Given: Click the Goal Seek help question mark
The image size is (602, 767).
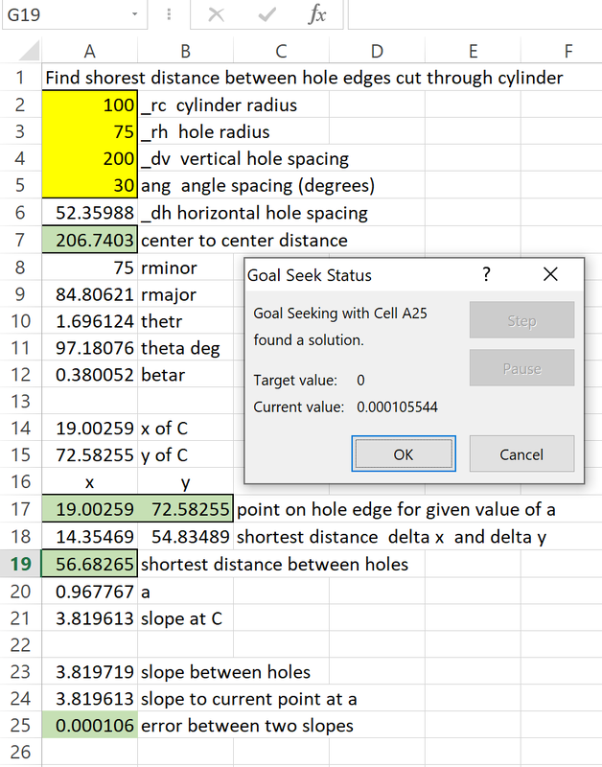Looking at the screenshot, I should [486, 275].
